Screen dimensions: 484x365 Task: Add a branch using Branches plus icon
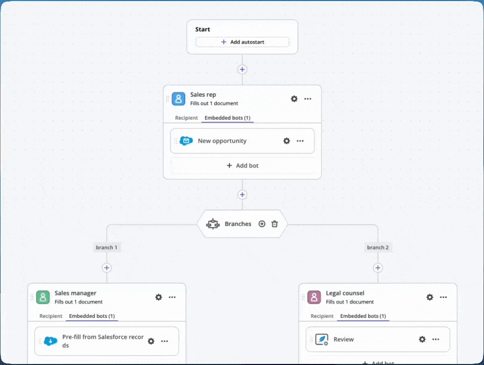pyautogui.click(x=262, y=224)
